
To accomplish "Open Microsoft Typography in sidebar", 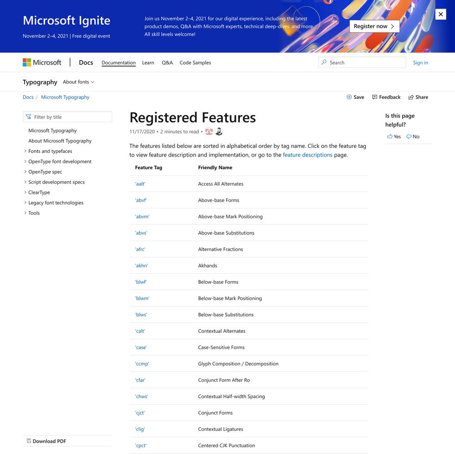I will (x=52, y=131).
